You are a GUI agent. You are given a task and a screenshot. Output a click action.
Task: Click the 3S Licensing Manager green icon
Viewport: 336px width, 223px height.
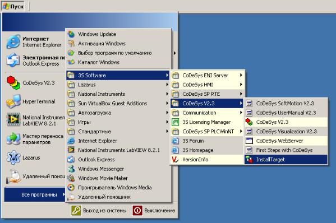[175, 122]
